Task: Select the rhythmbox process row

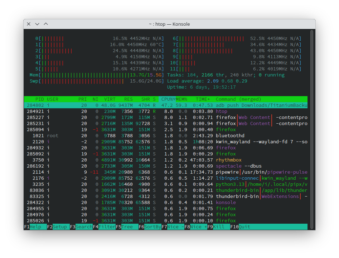Action: (x=165, y=160)
